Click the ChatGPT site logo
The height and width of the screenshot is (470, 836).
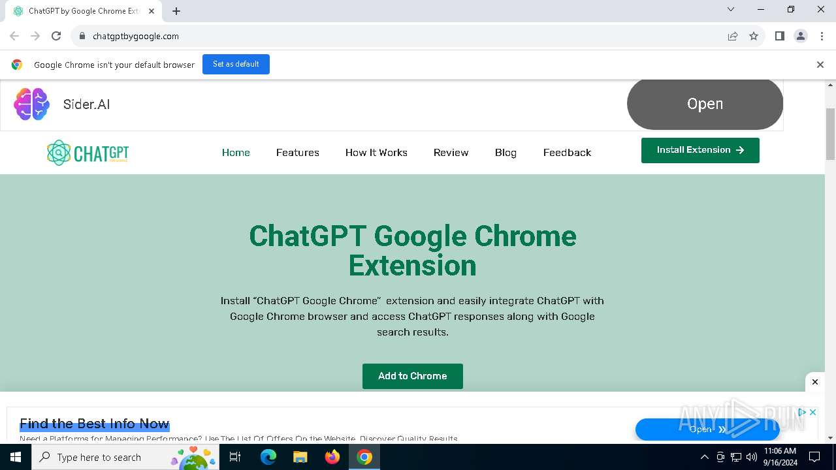click(x=88, y=153)
